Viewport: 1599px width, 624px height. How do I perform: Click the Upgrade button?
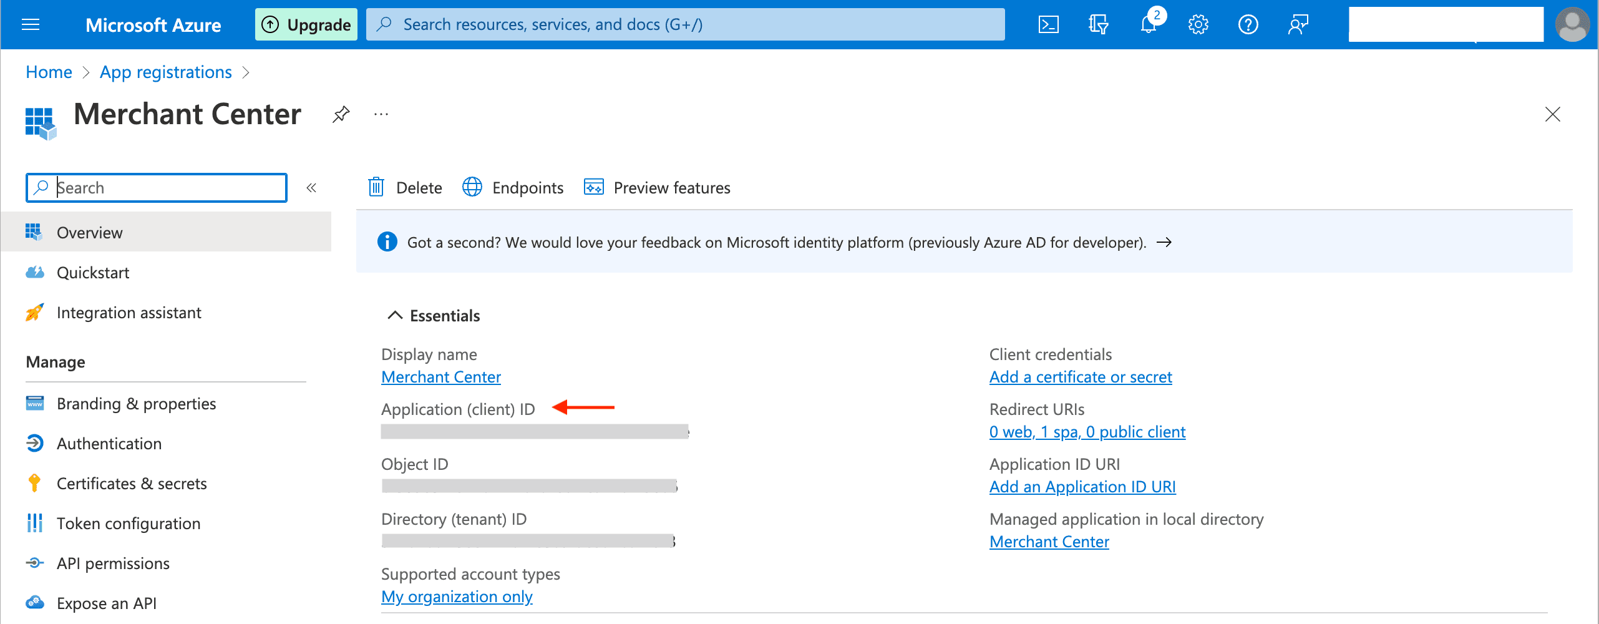tap(306, 25)
